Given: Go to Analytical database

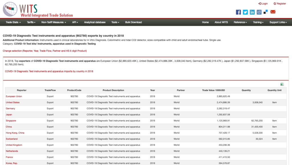Looking at the screenshot, I should (x=95, y=22).
